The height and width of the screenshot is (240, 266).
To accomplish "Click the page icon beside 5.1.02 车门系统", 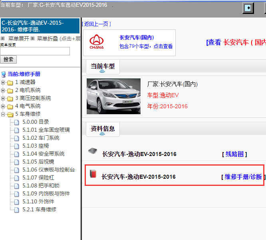I will [17, 138].
